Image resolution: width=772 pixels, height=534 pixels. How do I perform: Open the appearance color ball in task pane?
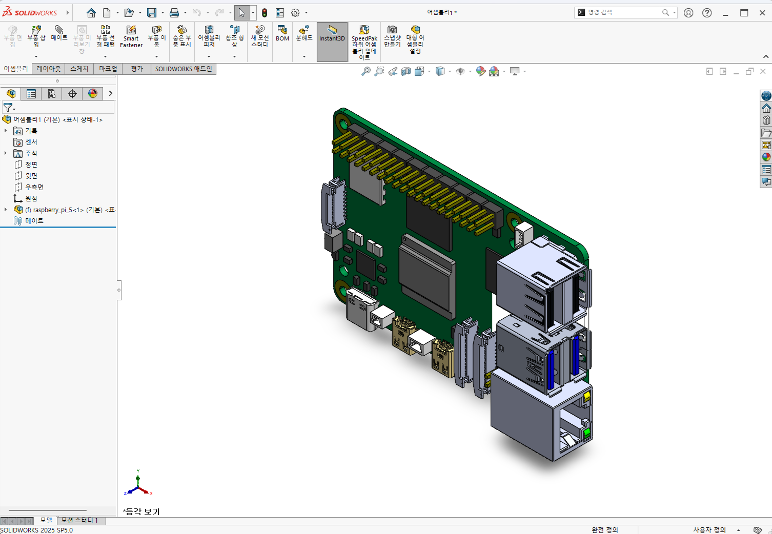(x=766, y=157)
